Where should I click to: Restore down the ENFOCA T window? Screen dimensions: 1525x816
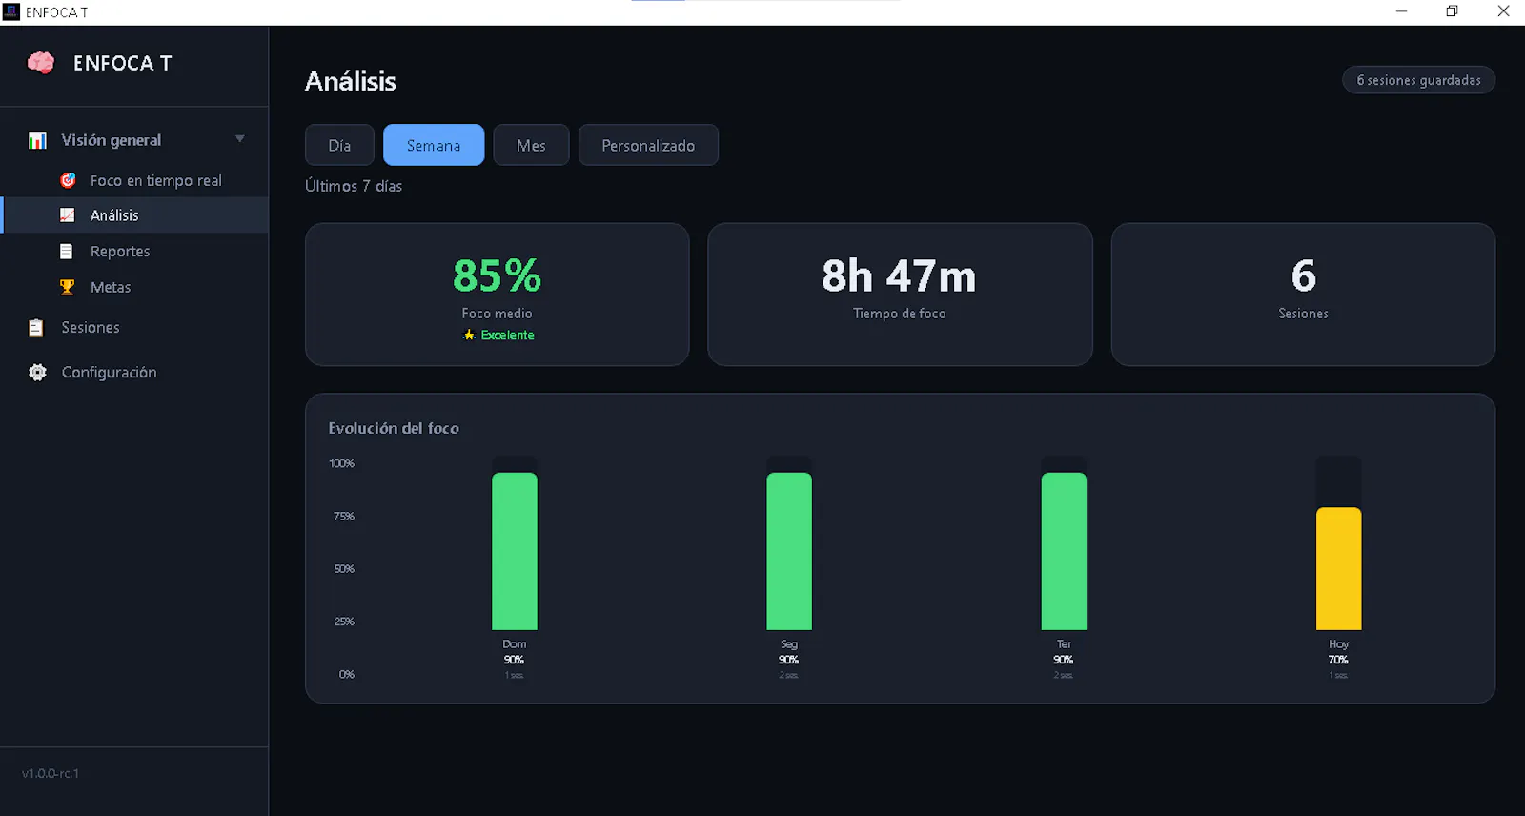(x=1452, y=11)
